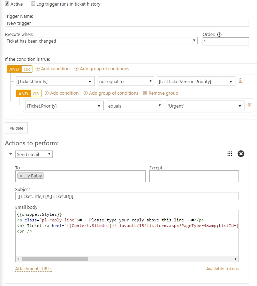Click top-level Add group of conditions link

pos(104,68)
